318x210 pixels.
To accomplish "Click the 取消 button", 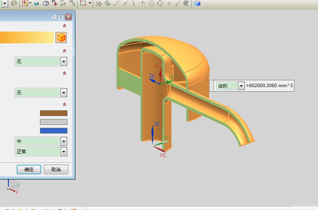I will pos(56,169).
